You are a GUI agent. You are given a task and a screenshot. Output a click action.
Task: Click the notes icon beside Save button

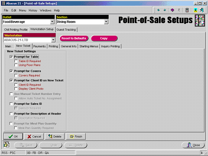(x=6, y=144)
